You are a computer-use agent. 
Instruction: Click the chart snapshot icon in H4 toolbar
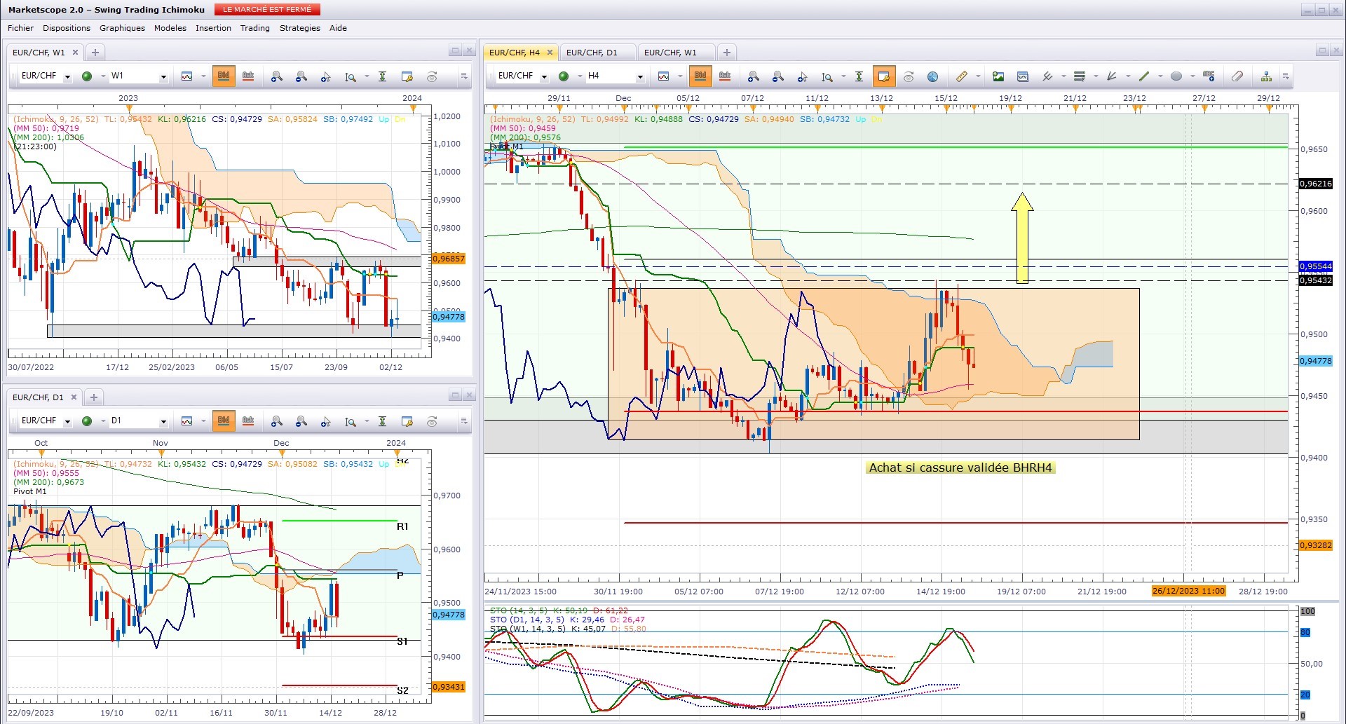[x=1023, y=76]
